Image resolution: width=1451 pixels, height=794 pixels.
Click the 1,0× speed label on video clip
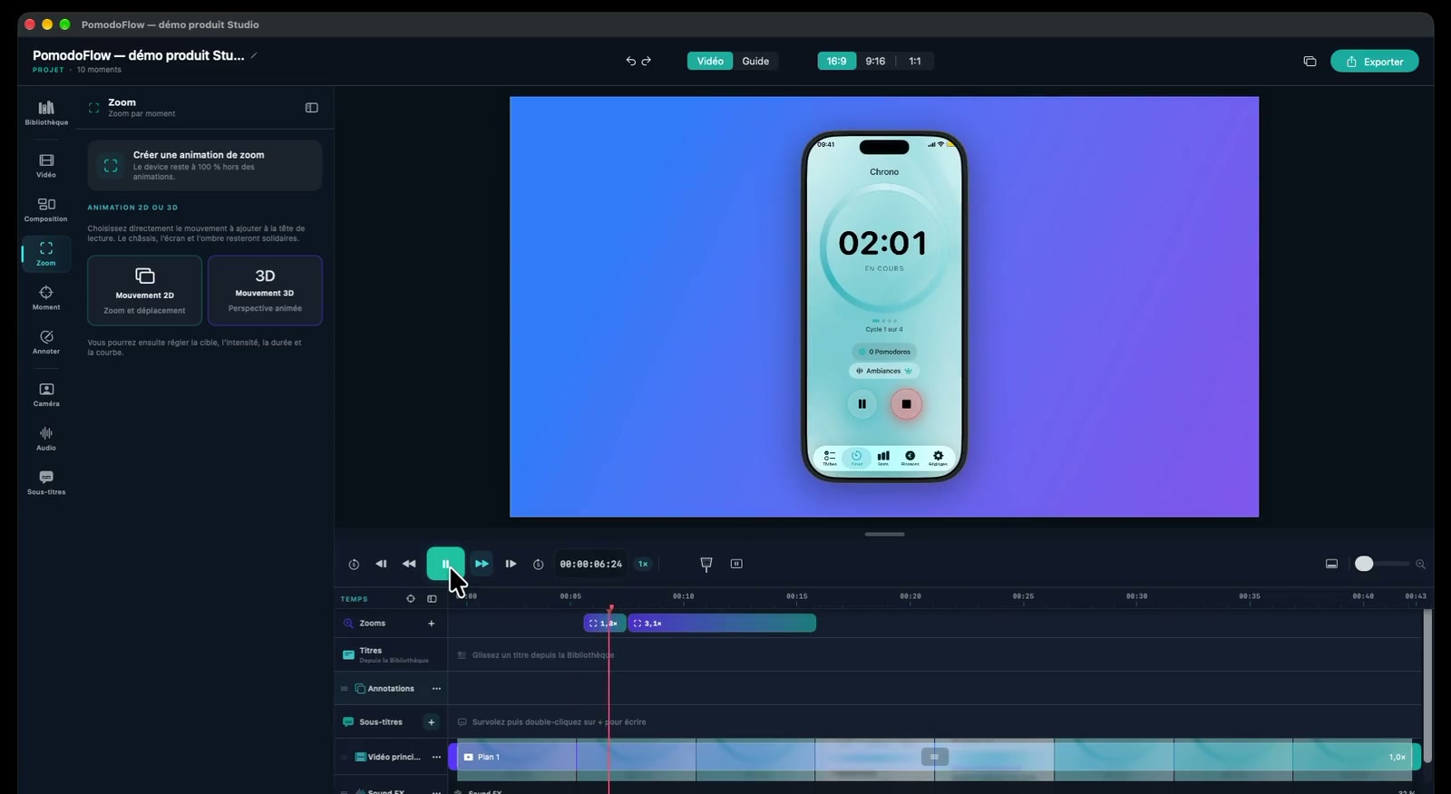coord(1397,758)
